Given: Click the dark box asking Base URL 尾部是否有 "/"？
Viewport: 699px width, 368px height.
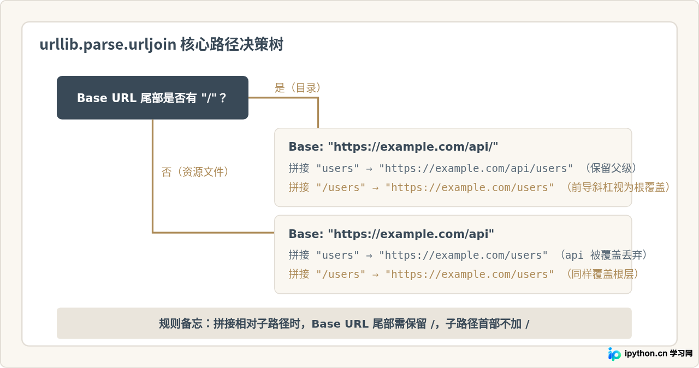Looking at the screenshot, I should click(x=152, y=98).
